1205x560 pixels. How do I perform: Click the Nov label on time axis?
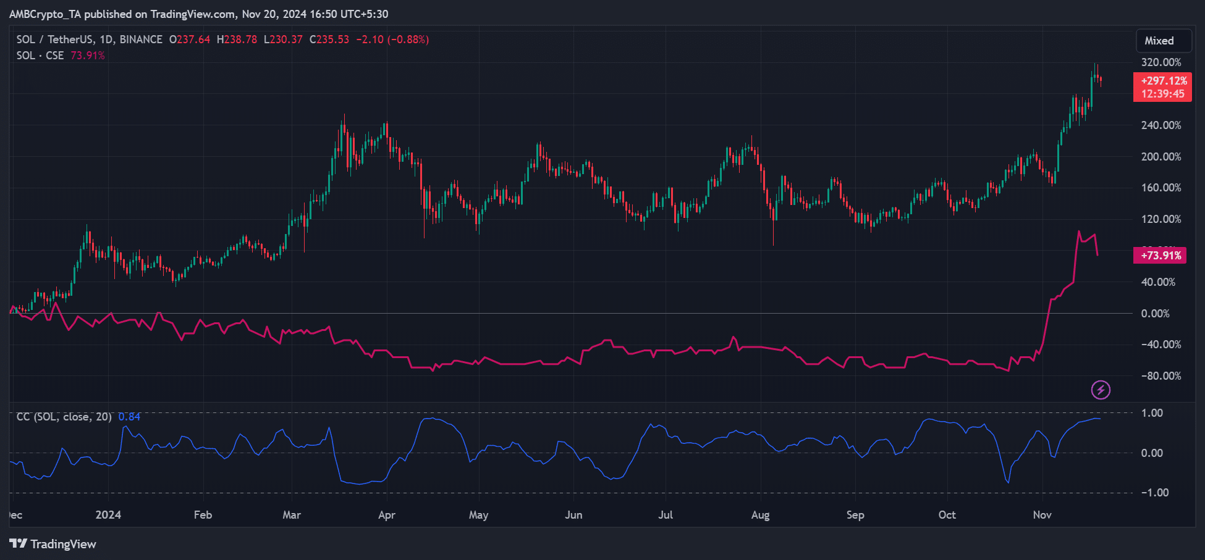tap(1042, 515)
